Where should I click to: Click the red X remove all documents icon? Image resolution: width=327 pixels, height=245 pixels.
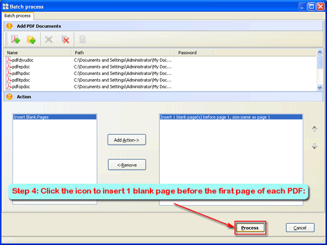(x=65, y=39)
